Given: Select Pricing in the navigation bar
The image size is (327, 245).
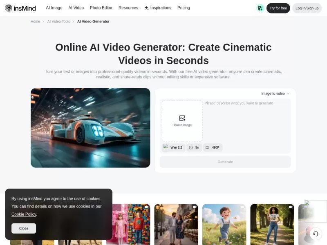Looking at the screenshot, I should coord(184,7).
